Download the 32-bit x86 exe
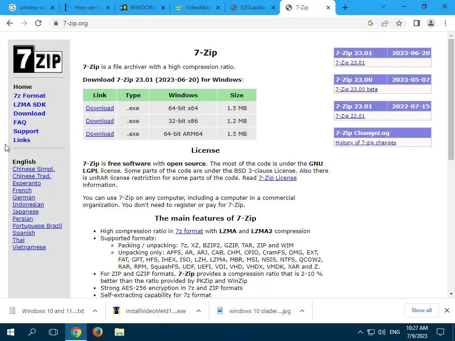The image size is (455, 341). 100,121
